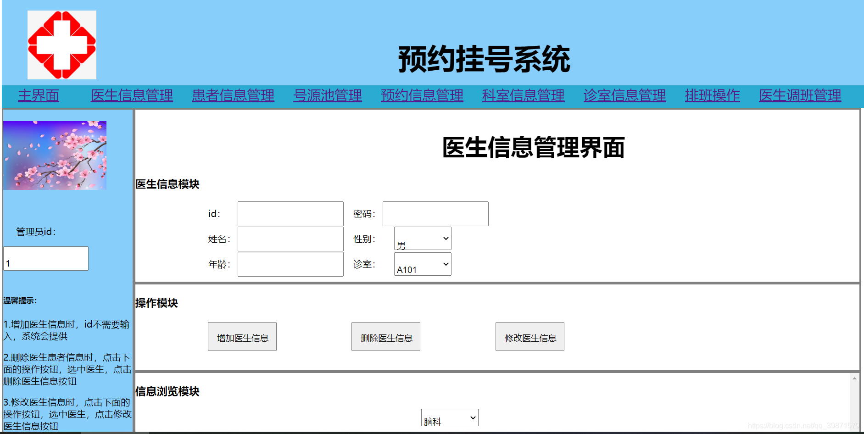Click the cherry blossom sidebar image
The width and height of the screenshot is (864, 434).
point(55,155)
